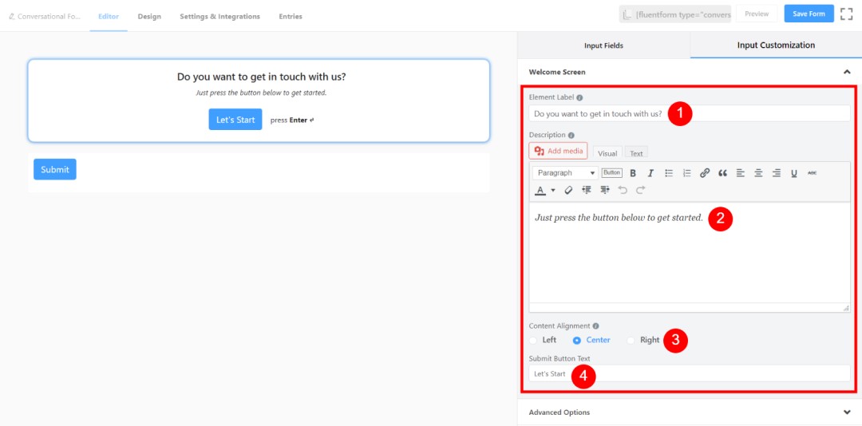Apply blockquote formatting
This screenshot has height=426, width=862.
(722, 173)
